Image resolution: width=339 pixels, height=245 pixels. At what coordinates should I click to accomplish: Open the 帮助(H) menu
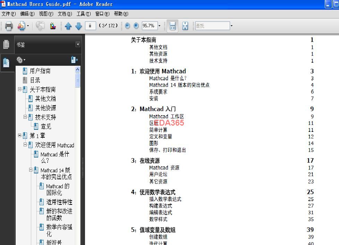[x=121, y=14]
